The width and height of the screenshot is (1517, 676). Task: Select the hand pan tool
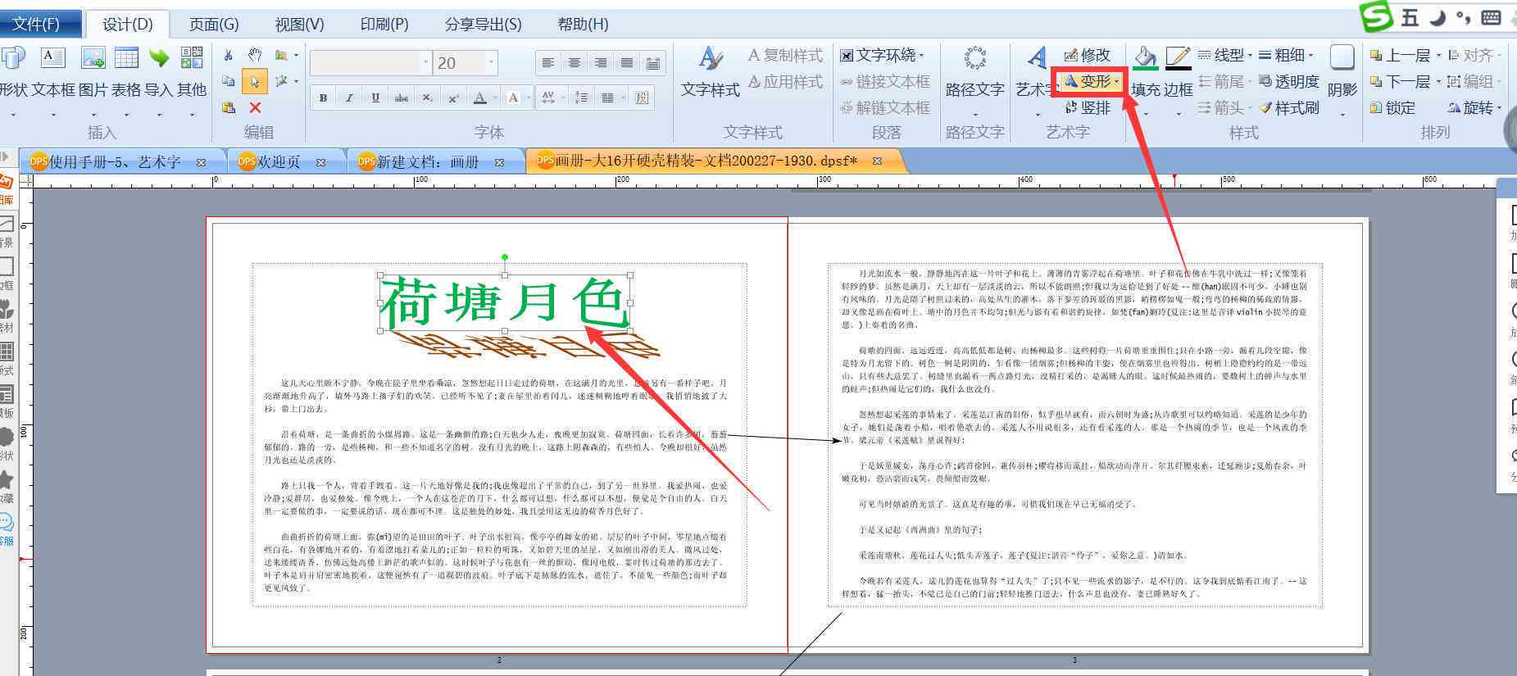(x=255, y=56)
